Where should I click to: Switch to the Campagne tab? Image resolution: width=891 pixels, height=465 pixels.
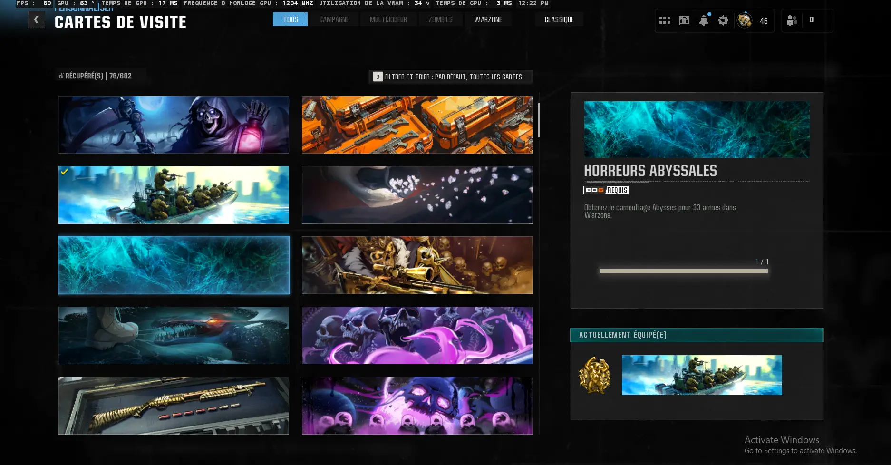(334, 19)
